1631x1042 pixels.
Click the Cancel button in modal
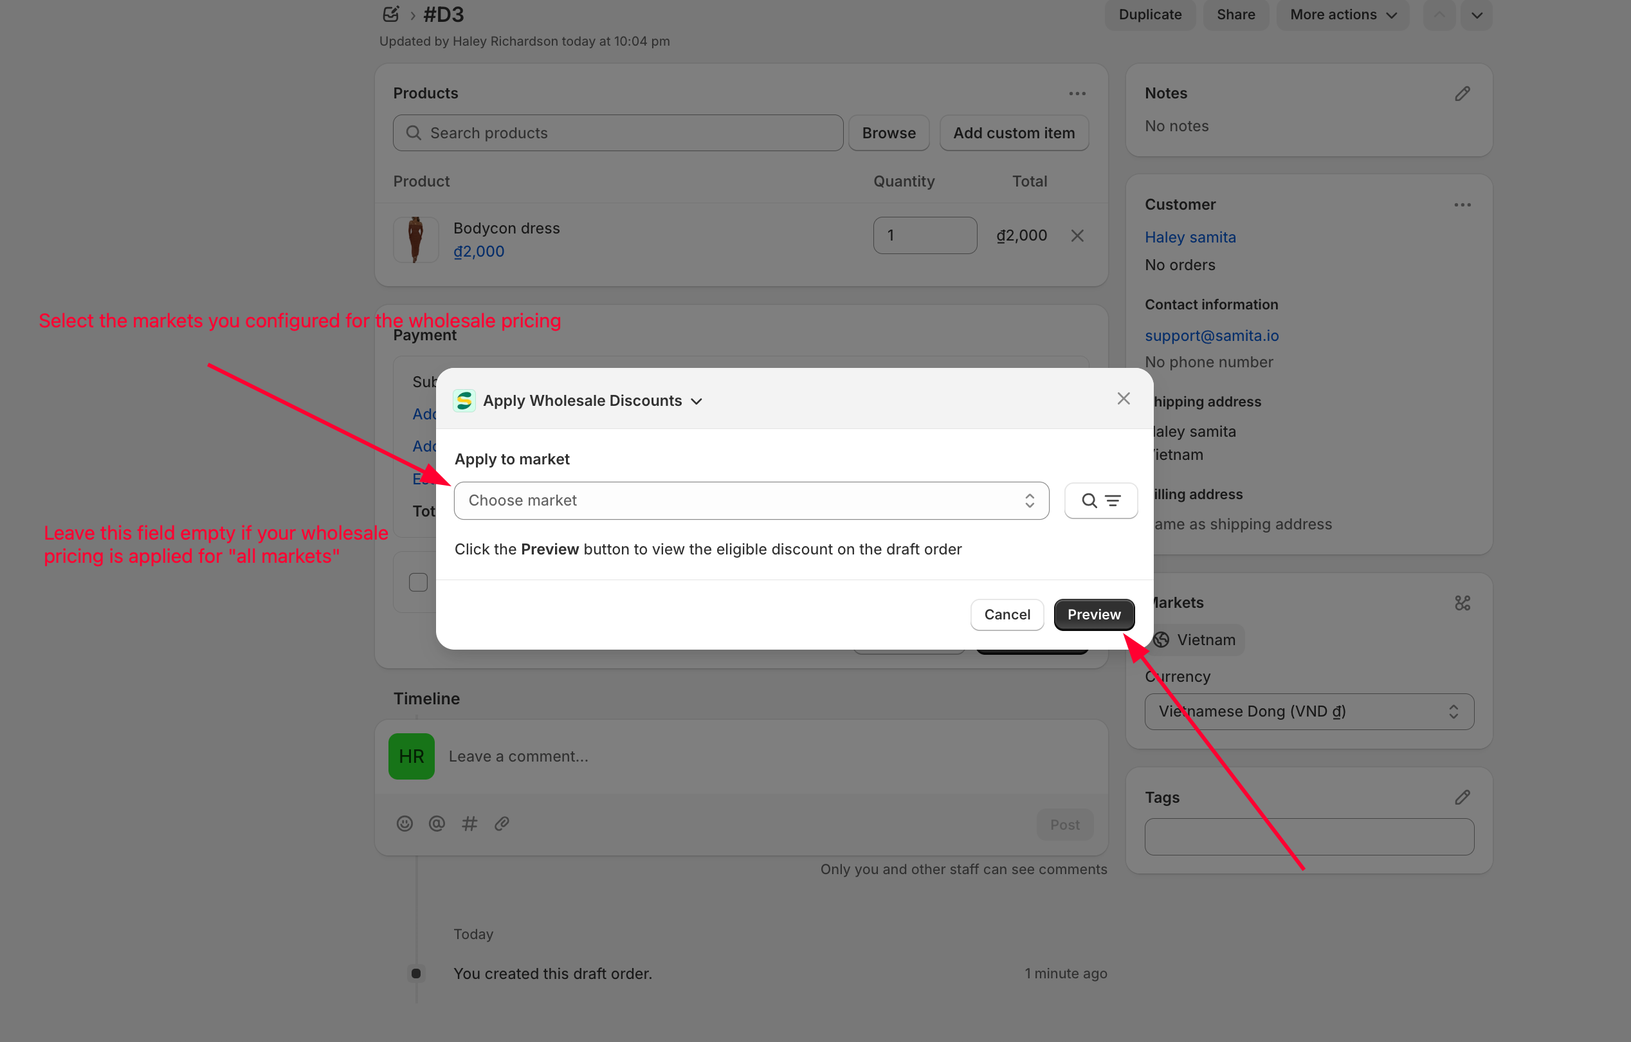[1007, 614]
